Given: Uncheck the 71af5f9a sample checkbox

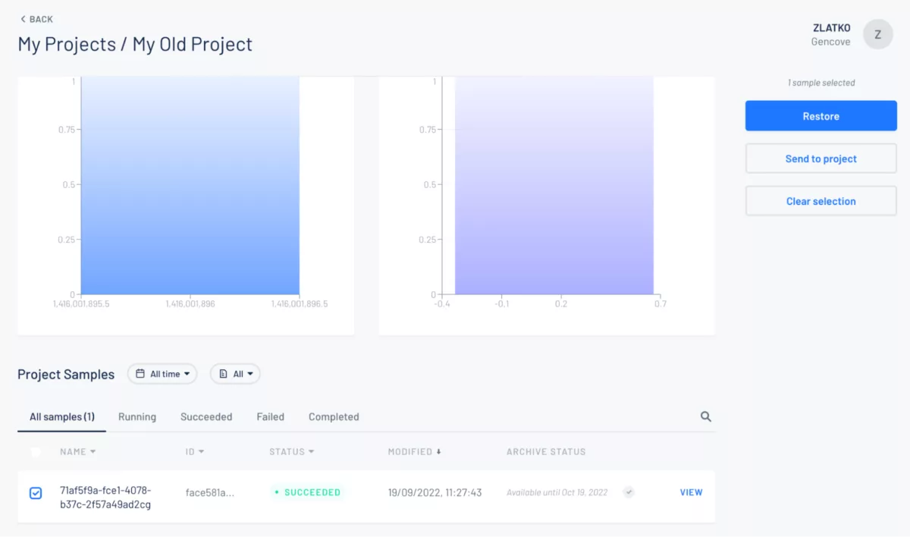Looking at the screenshot, I should pos(36,493).
